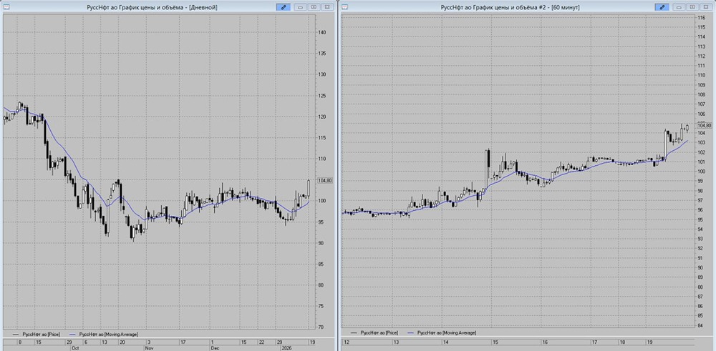The width and height of the screenshot is (716, 351).
Task: Select the [Moving Average] legend entry in the hourly chart
Action: 442,333
